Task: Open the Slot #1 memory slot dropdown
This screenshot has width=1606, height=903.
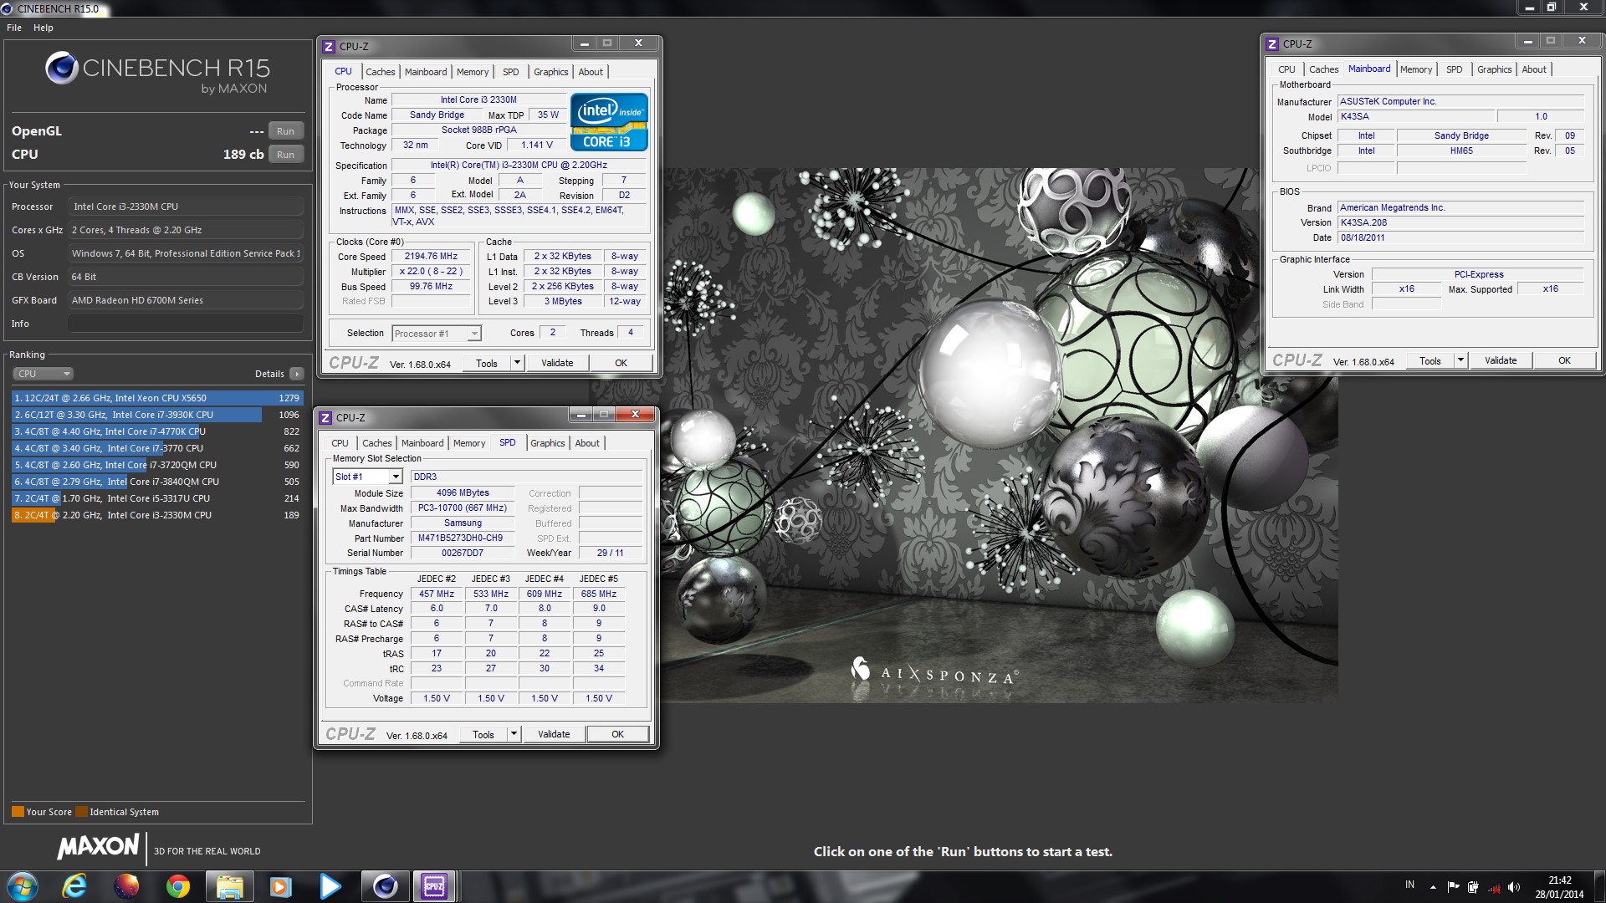Action: [x=368, y=477]
